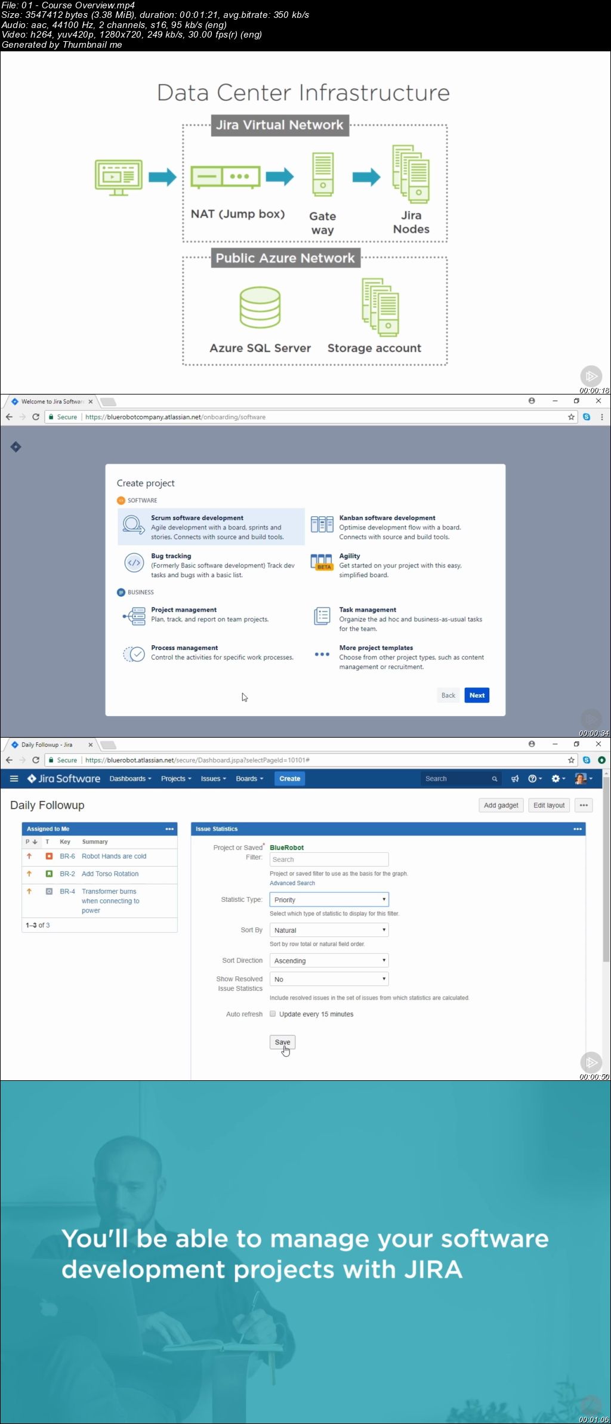This screenshot has width=611, height=1424.
Task: Open the dashboard more-actions ellipsis button
Action: click(584, 805)
